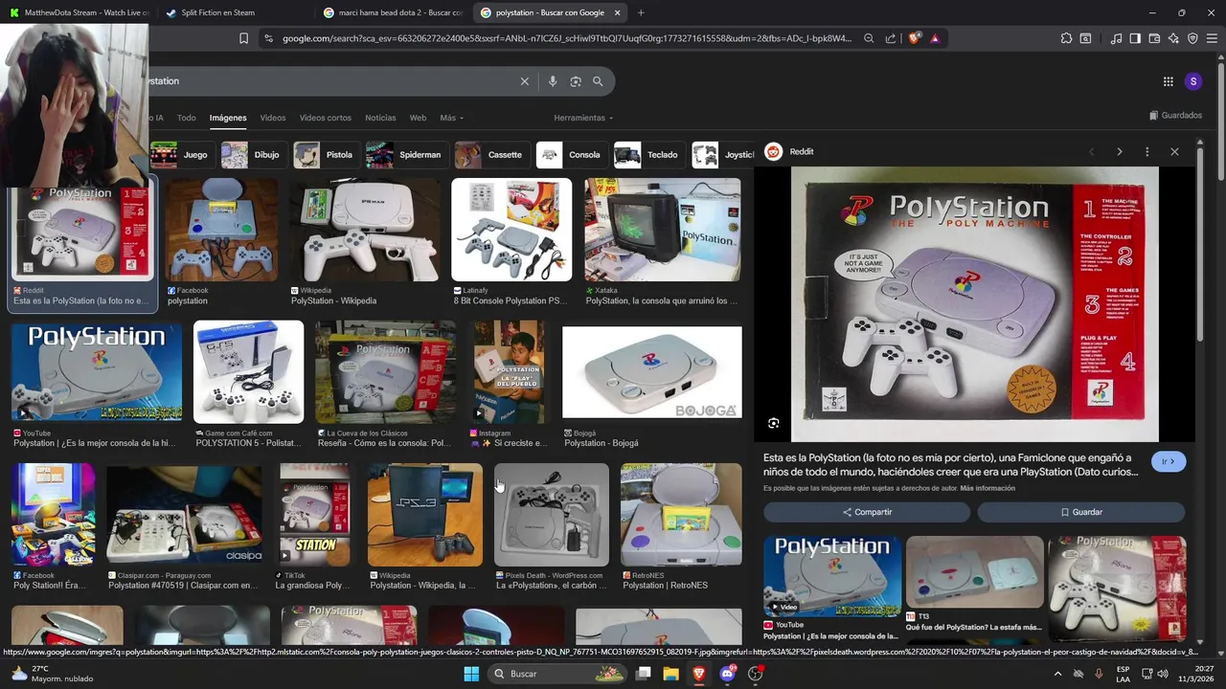Click the 'Compartir' share button

[x=867, y=512]
